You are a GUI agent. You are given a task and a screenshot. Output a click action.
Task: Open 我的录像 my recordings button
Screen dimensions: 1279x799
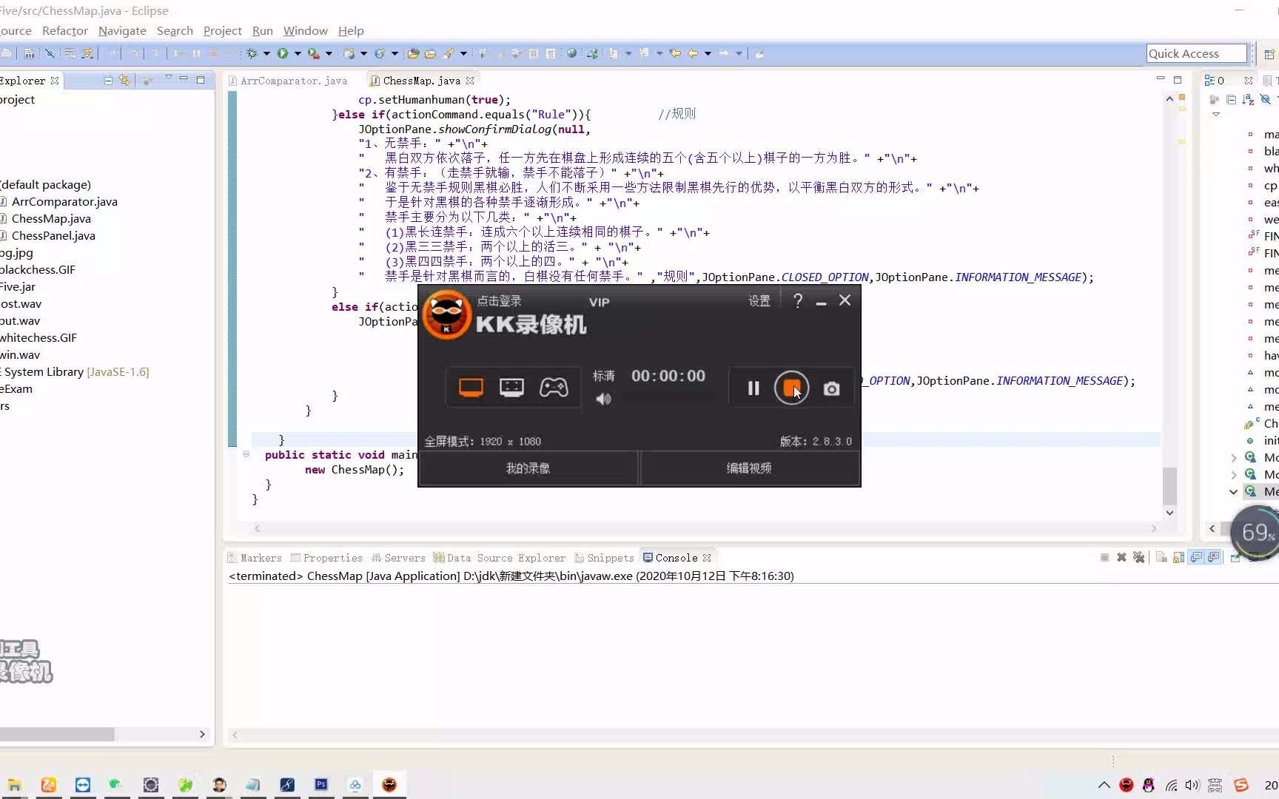528,468
